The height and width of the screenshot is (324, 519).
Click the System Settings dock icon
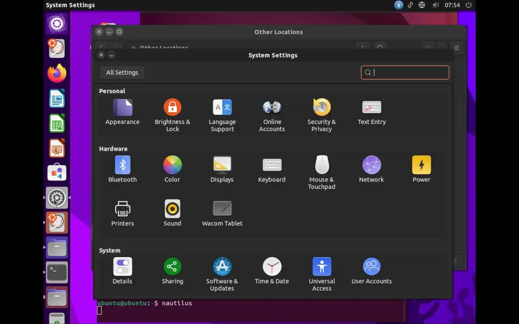pyautogui.click(x=57, y=198)
